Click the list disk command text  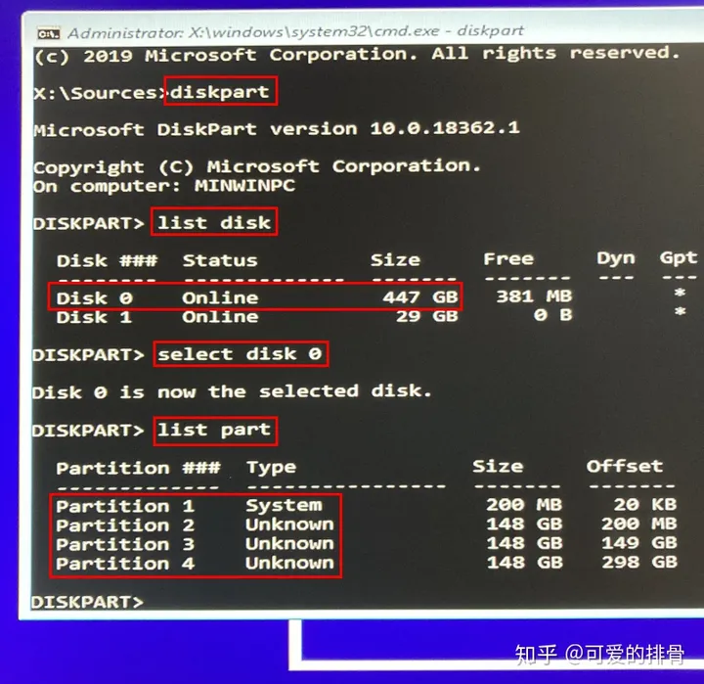pos(214,222)
